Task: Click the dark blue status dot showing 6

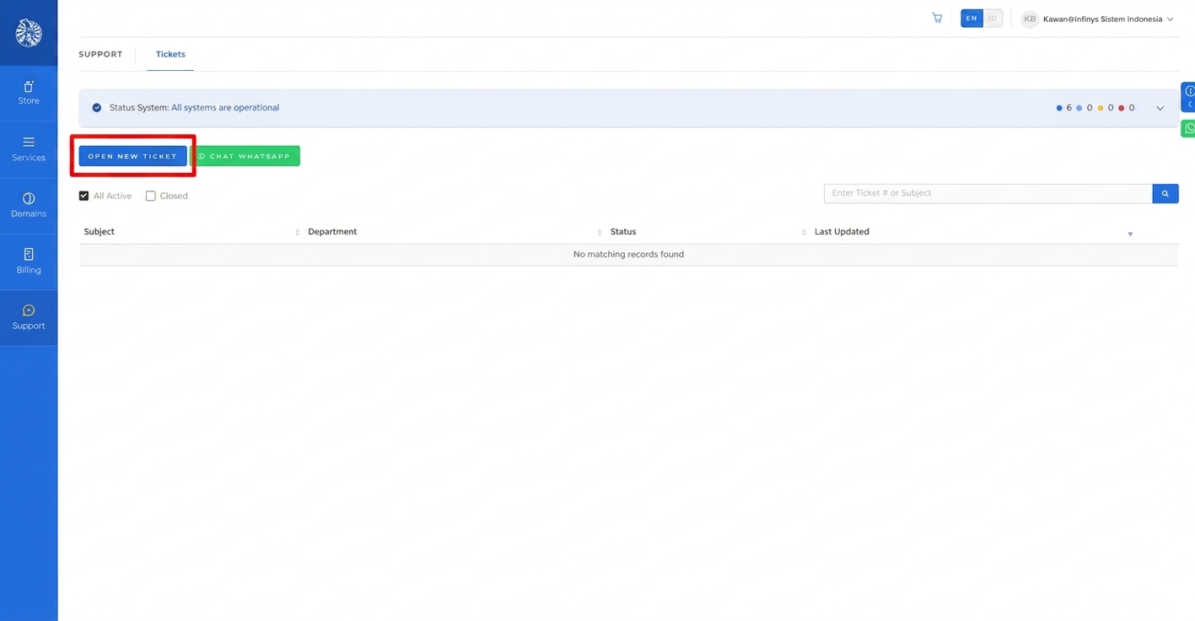Action: pos(1059,108)
